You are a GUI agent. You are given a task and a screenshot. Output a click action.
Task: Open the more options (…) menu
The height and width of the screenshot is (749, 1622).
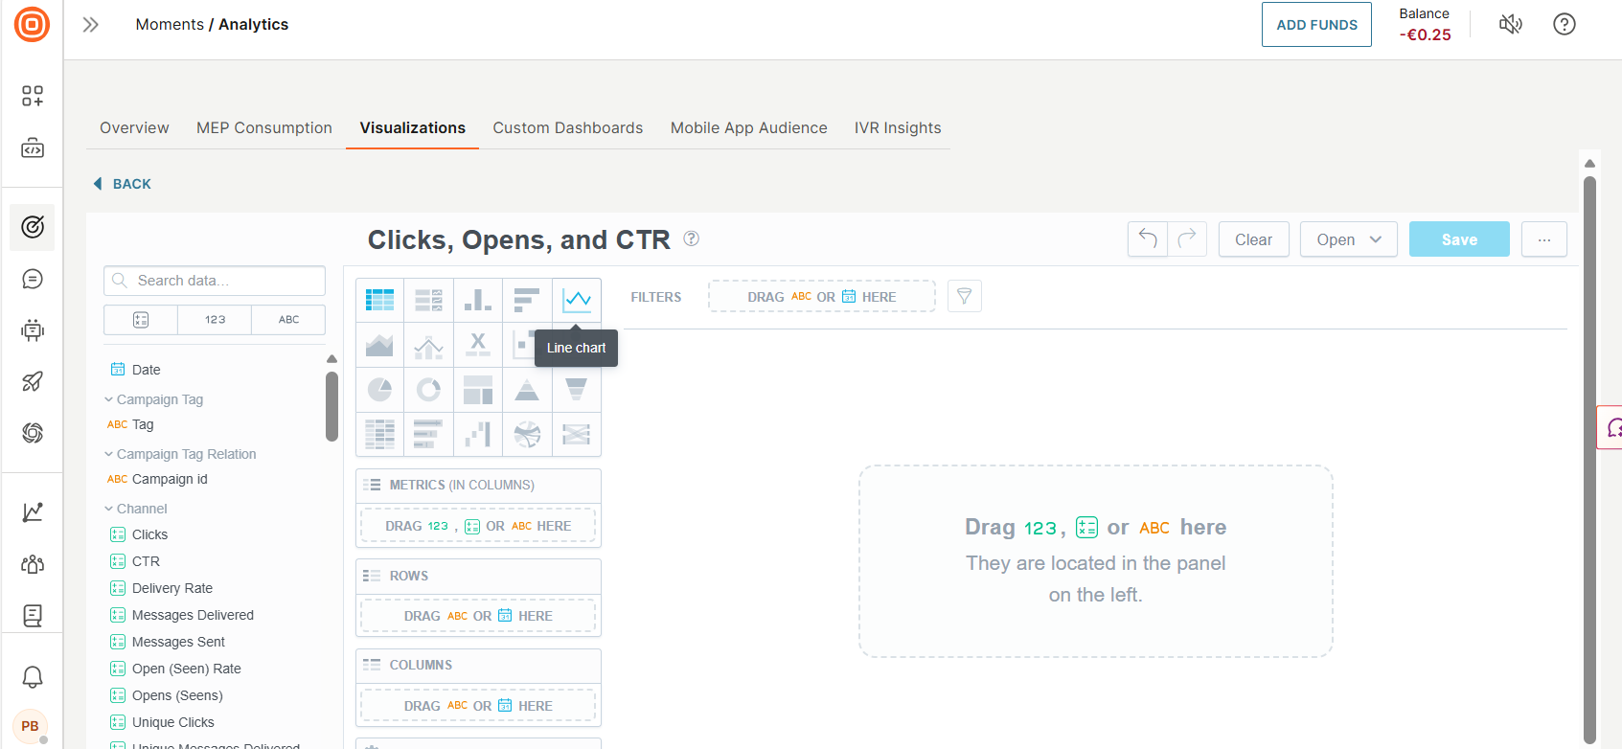coord(1544,239)
